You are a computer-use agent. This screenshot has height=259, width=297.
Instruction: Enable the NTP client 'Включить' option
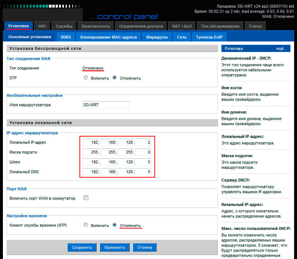(86, 225)
